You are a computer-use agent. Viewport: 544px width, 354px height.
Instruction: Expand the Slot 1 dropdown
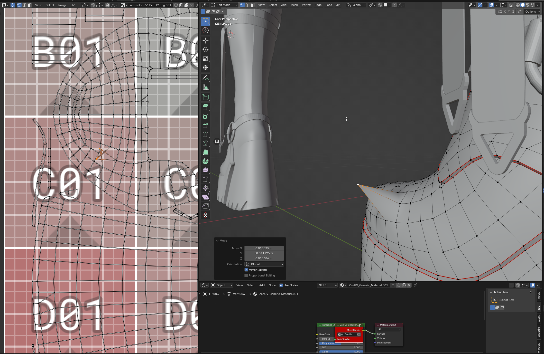(x=327, y=285)
